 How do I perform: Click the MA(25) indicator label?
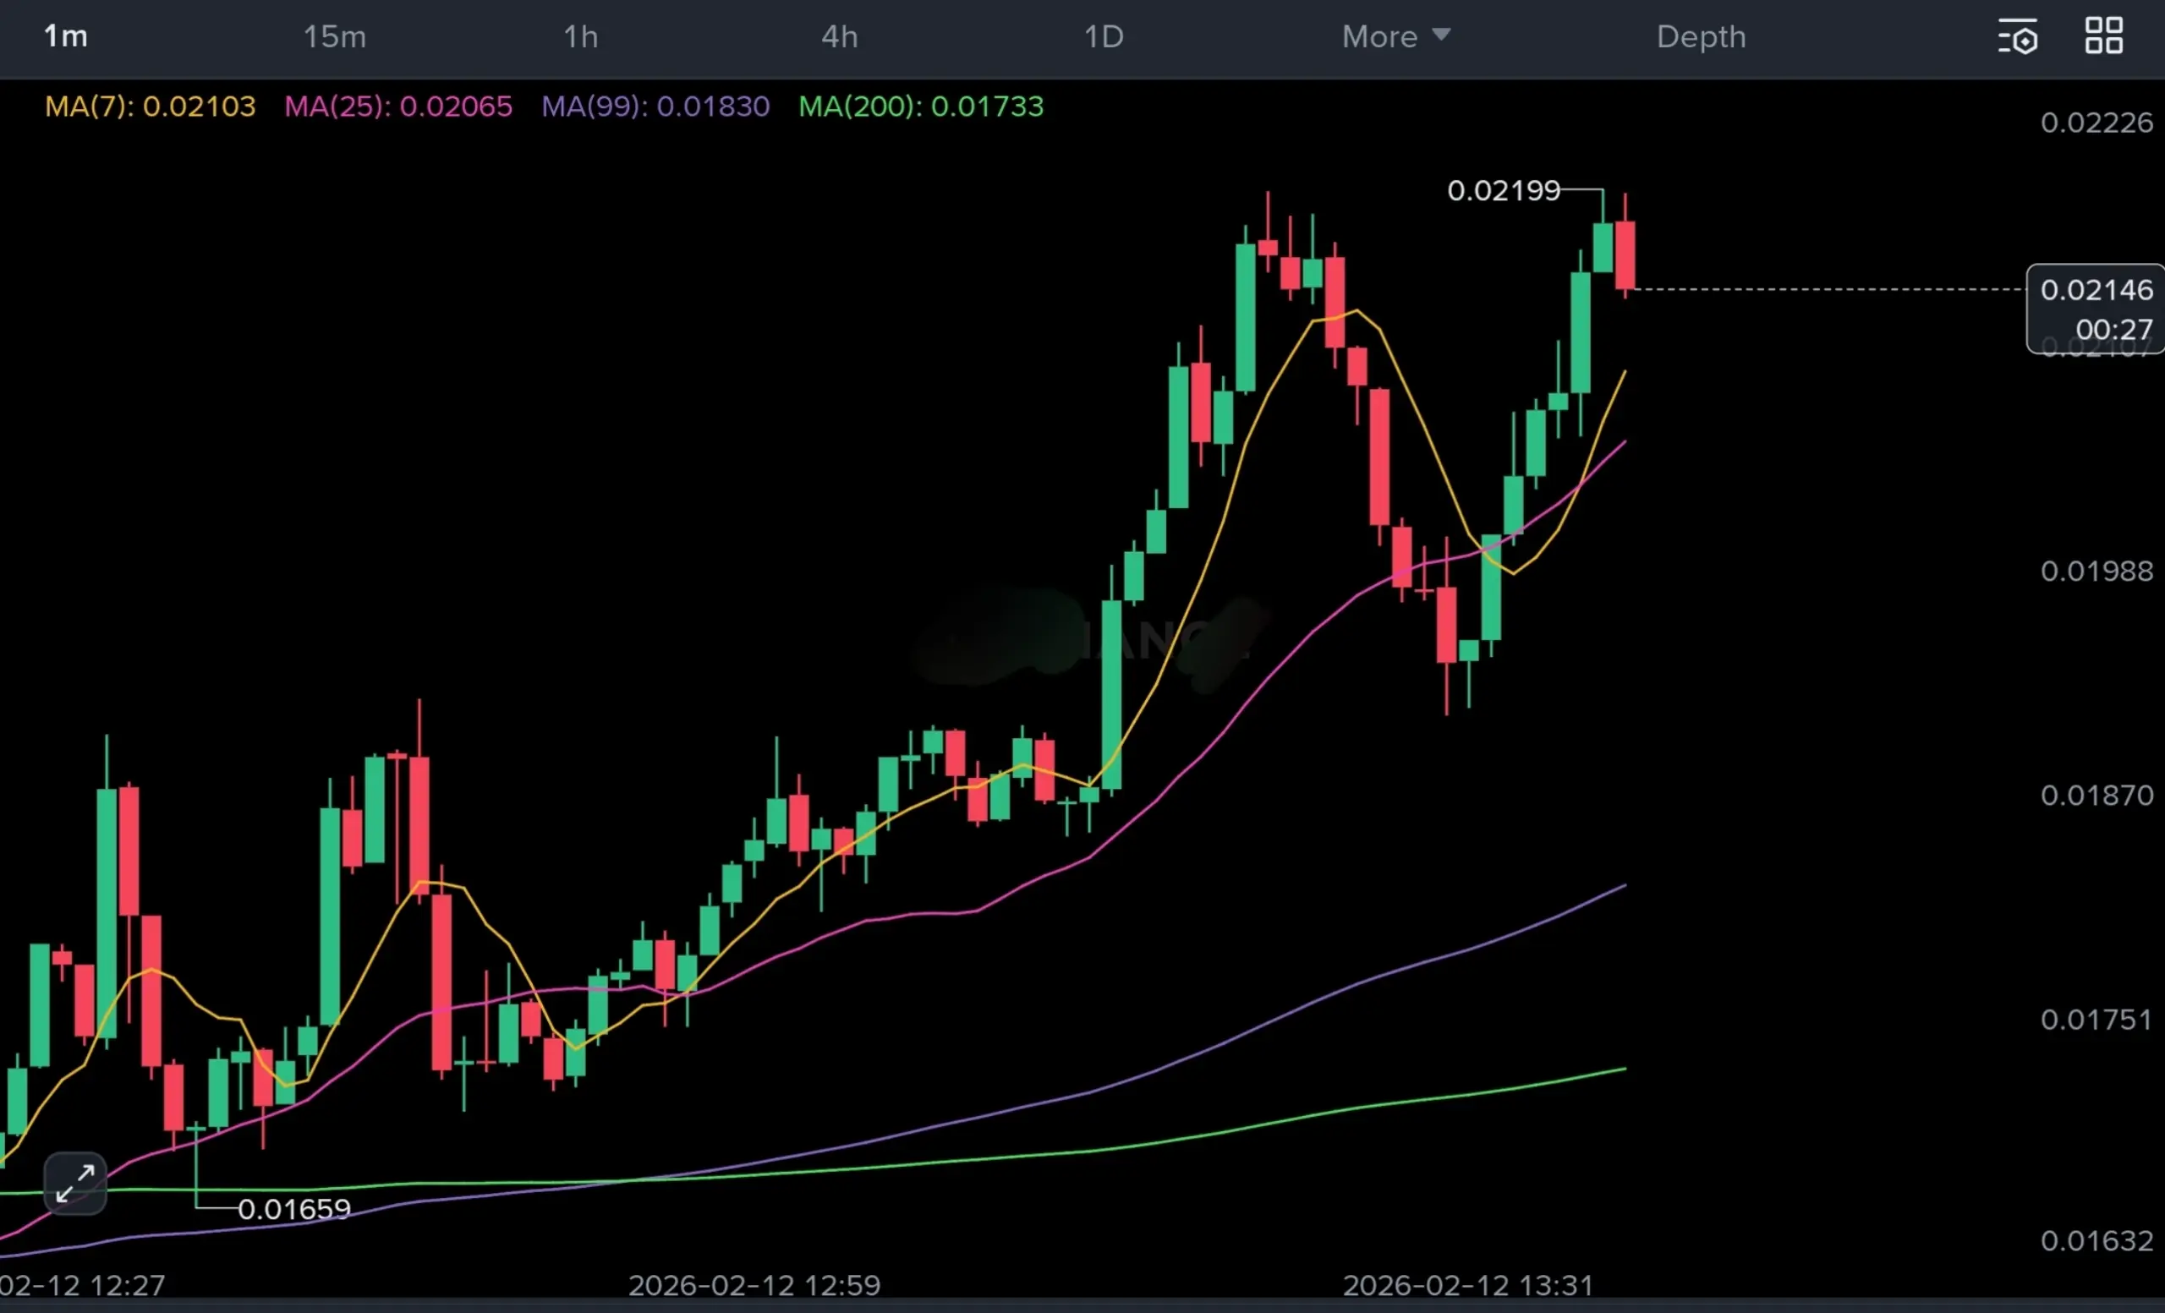point(398,107)
